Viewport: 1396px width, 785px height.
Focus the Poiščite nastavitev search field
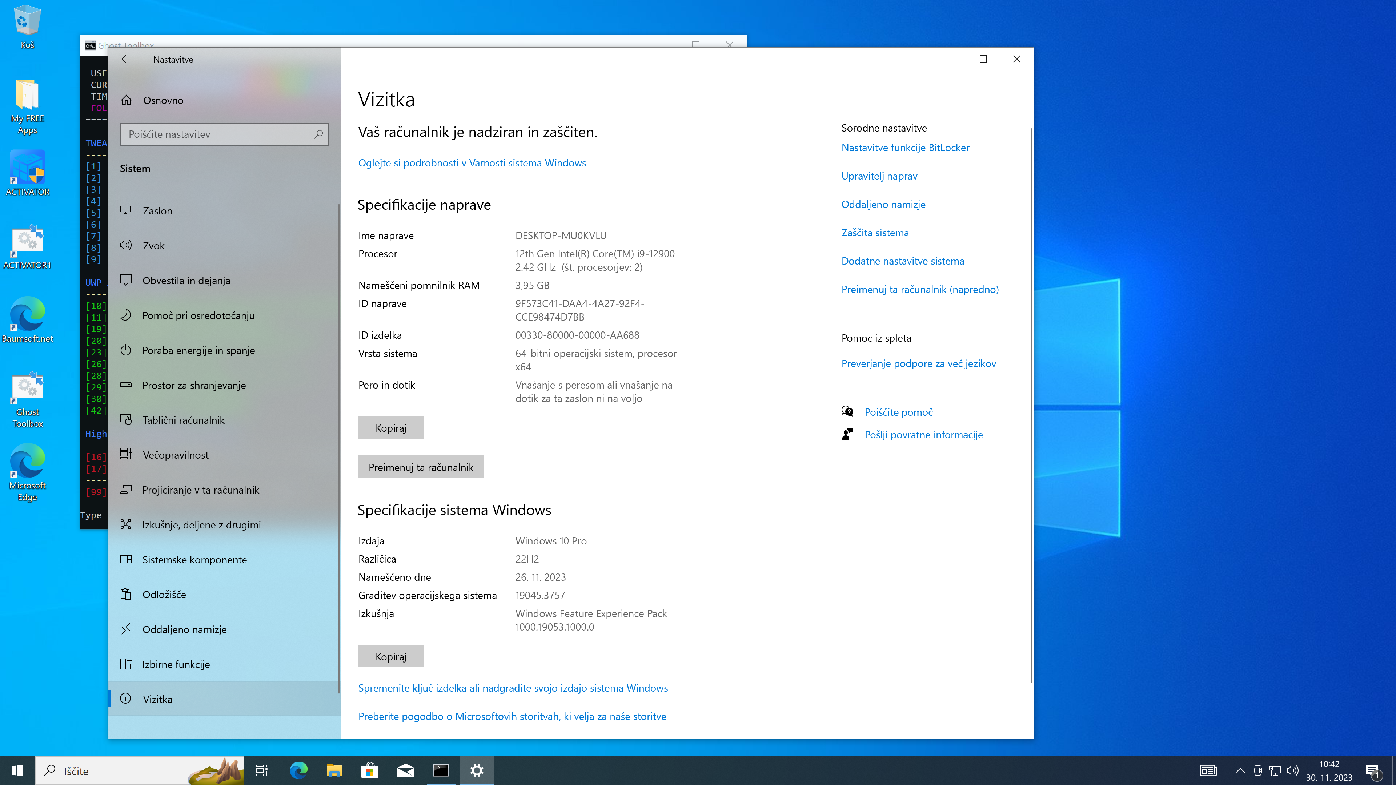(x=224, y=134)
